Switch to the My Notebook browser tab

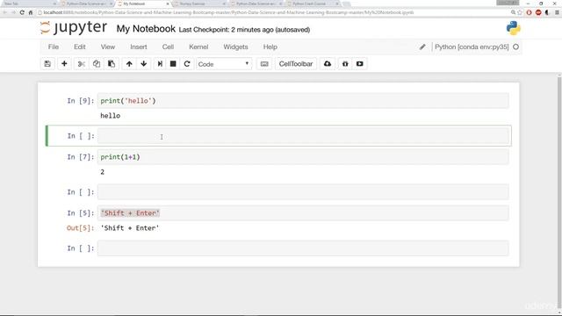click(143, 4)
